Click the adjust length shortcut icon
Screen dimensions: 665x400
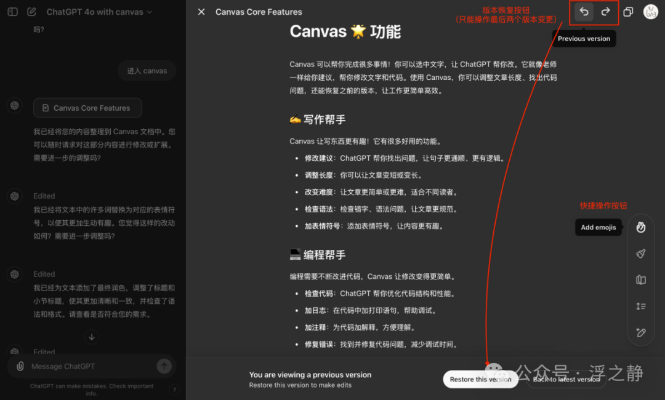coord(641,306)
